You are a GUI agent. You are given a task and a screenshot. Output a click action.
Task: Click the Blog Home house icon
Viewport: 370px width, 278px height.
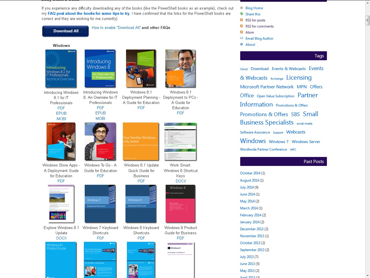point(242,8)
